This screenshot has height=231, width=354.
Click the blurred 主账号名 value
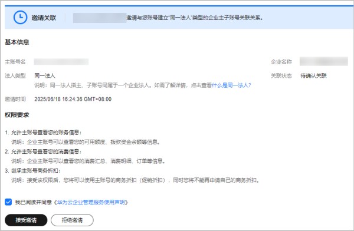click(61, 62)
